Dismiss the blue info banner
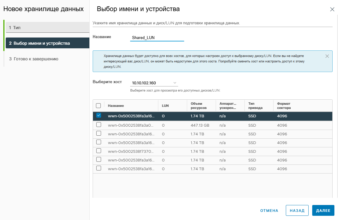Screen dimensions: 338x220 pos(327,56)
